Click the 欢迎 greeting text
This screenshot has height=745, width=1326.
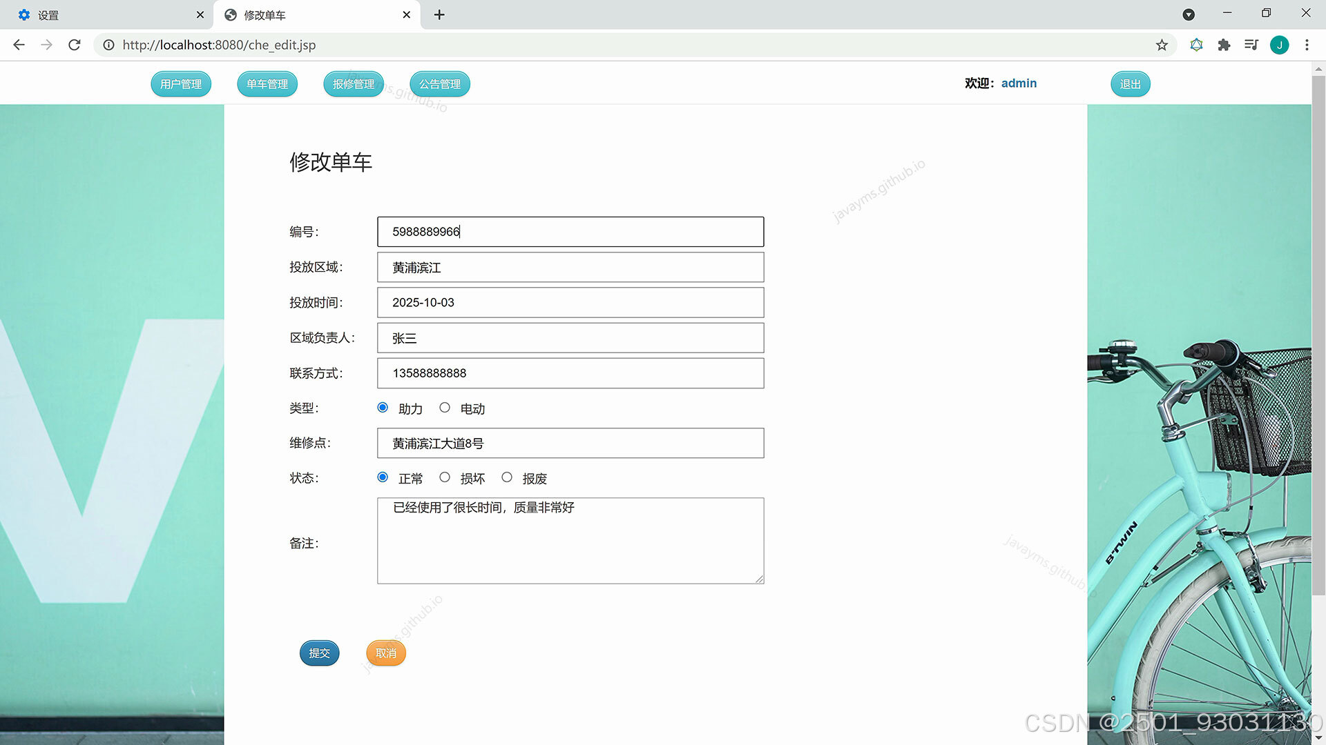click(x=979, y=83)
